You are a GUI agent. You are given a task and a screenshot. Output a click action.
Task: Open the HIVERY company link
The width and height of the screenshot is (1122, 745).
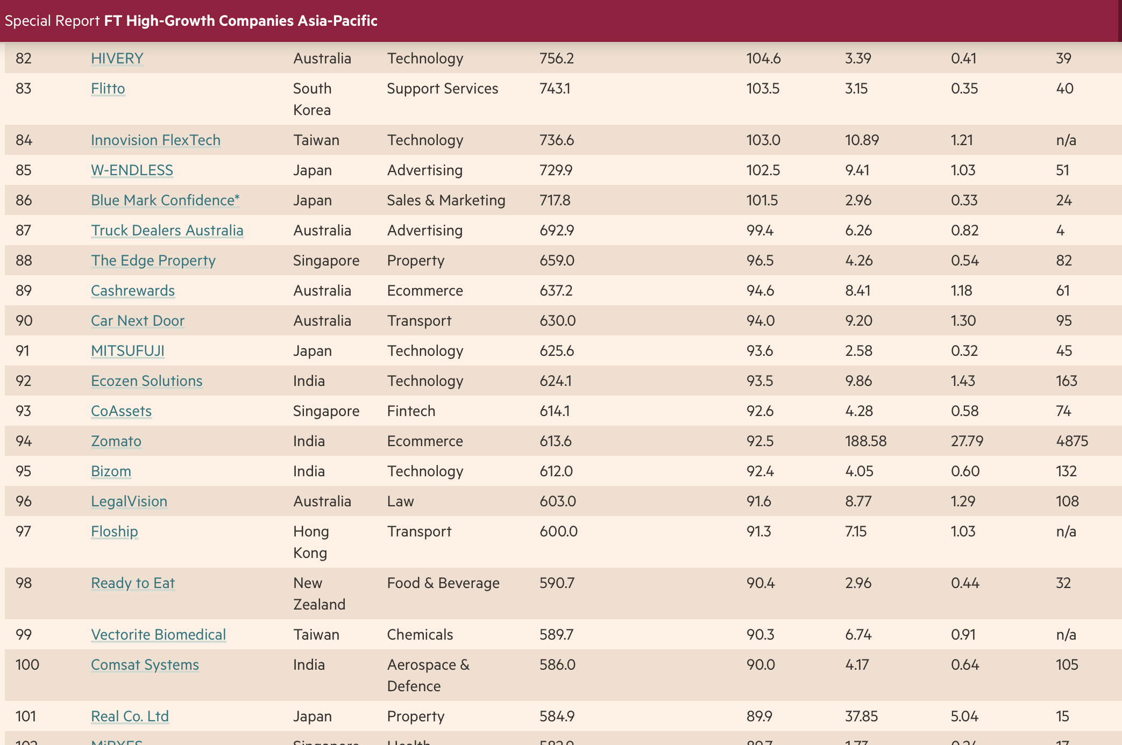(x=117, y=58)
